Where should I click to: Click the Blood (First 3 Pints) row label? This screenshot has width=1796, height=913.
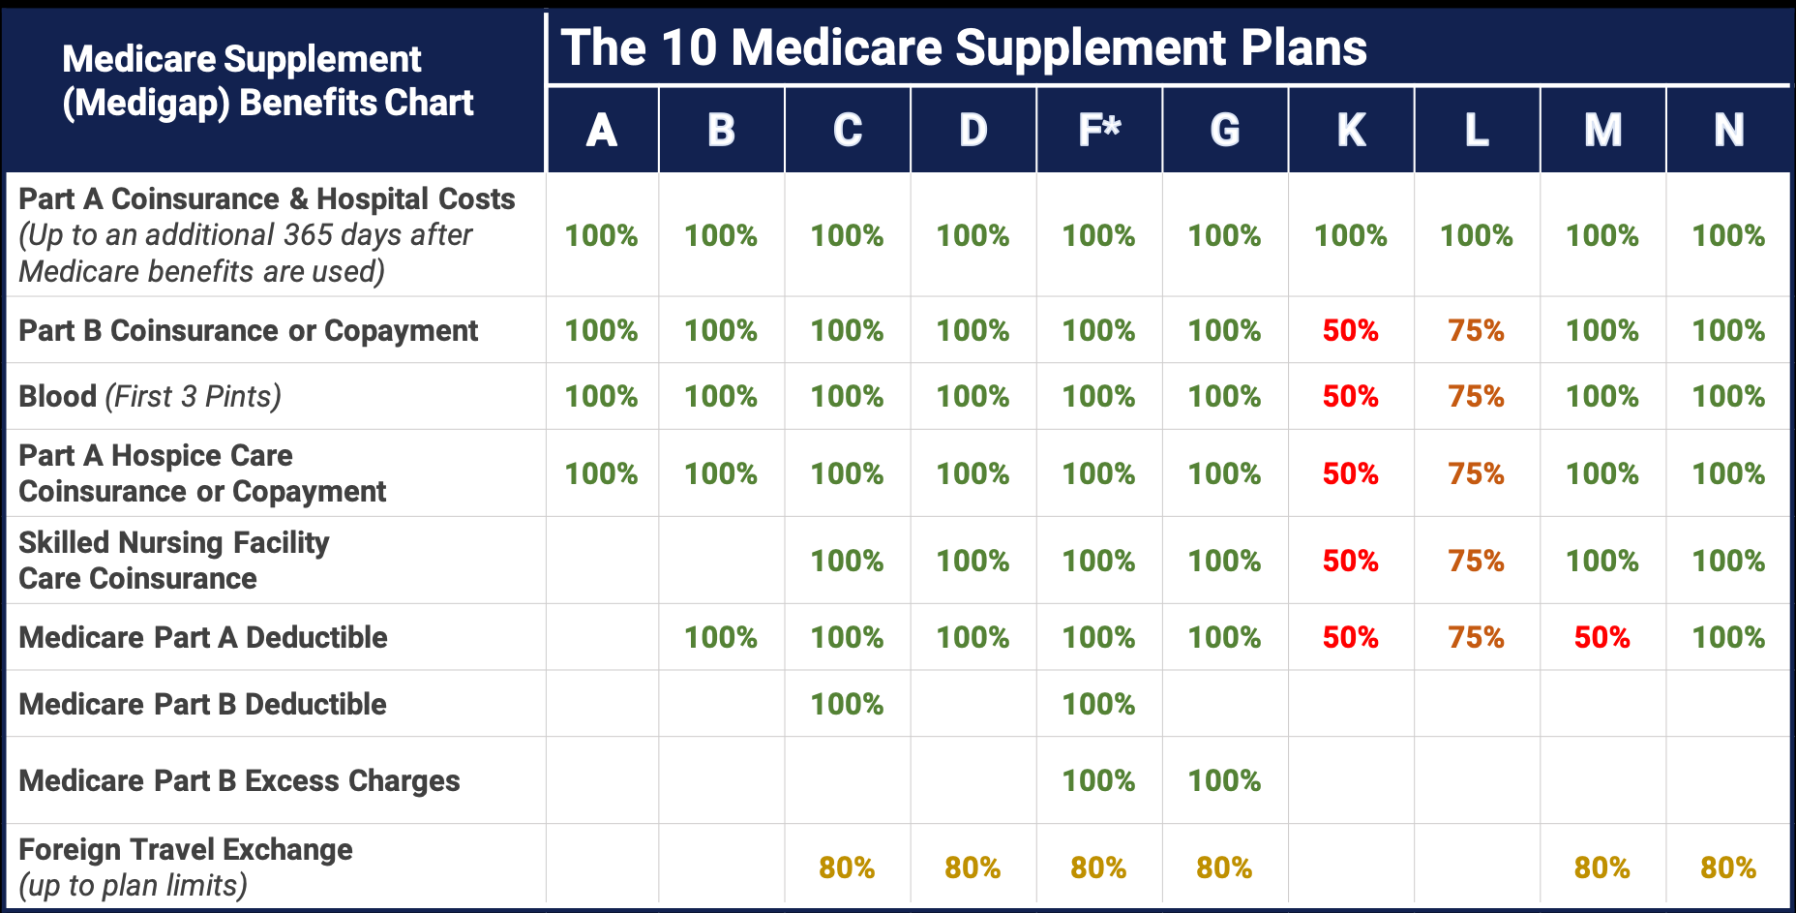click(x=150, y=396)
